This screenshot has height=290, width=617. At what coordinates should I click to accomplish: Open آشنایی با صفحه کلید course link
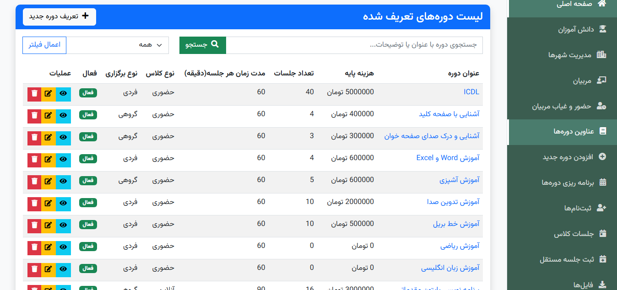tap(449, 114)
